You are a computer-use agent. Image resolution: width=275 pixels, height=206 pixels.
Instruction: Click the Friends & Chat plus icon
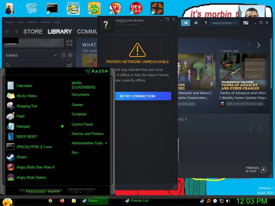263,170
